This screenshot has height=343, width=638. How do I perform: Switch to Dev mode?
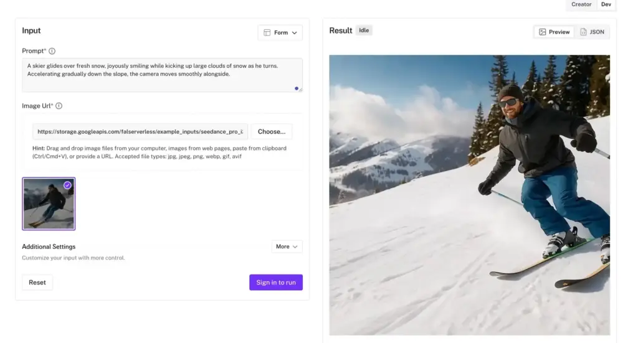tap(606, 4)
